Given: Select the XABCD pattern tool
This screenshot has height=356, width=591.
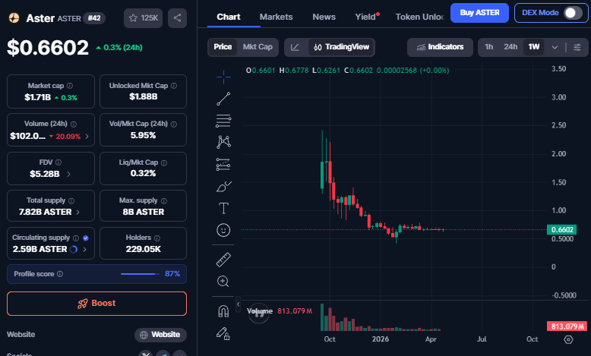Looking at the screenshot, I should pos(223,142).
